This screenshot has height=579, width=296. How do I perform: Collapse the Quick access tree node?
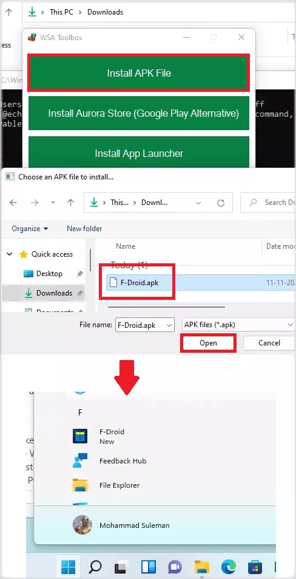[10, 254]
